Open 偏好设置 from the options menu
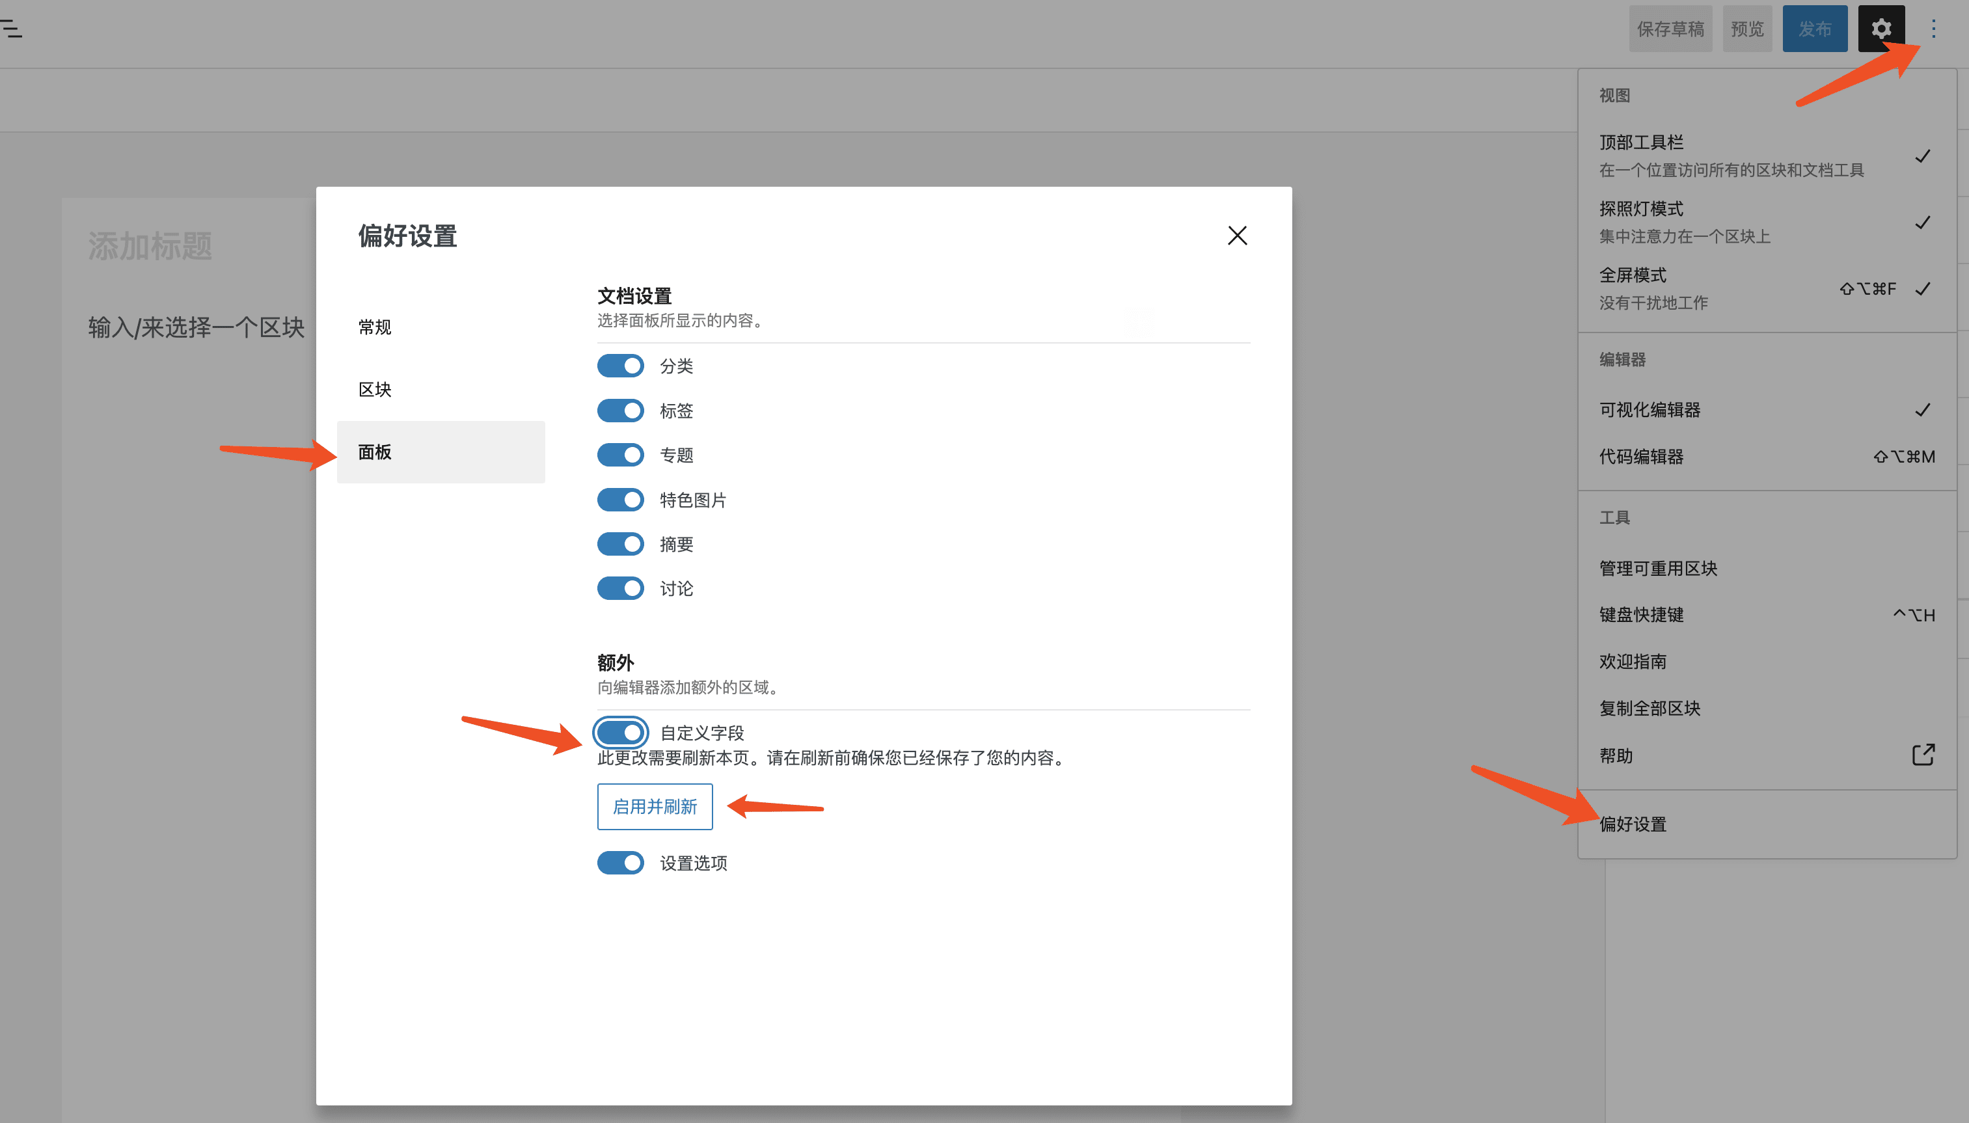Viewport: 1969px width, 1123px height. point(1767,824)
